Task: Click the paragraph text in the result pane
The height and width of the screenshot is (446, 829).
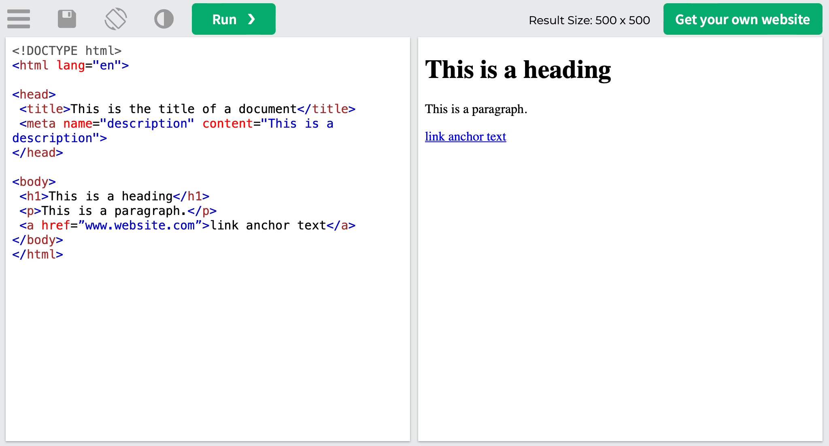Action: (x=476, y=108)
